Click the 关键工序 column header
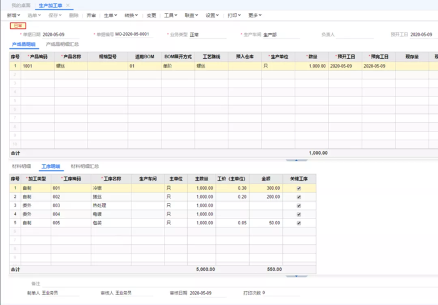 tap(299, 178)
